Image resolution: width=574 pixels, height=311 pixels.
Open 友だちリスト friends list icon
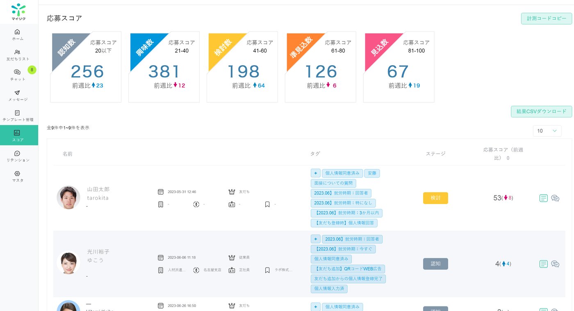pos(17,52)
